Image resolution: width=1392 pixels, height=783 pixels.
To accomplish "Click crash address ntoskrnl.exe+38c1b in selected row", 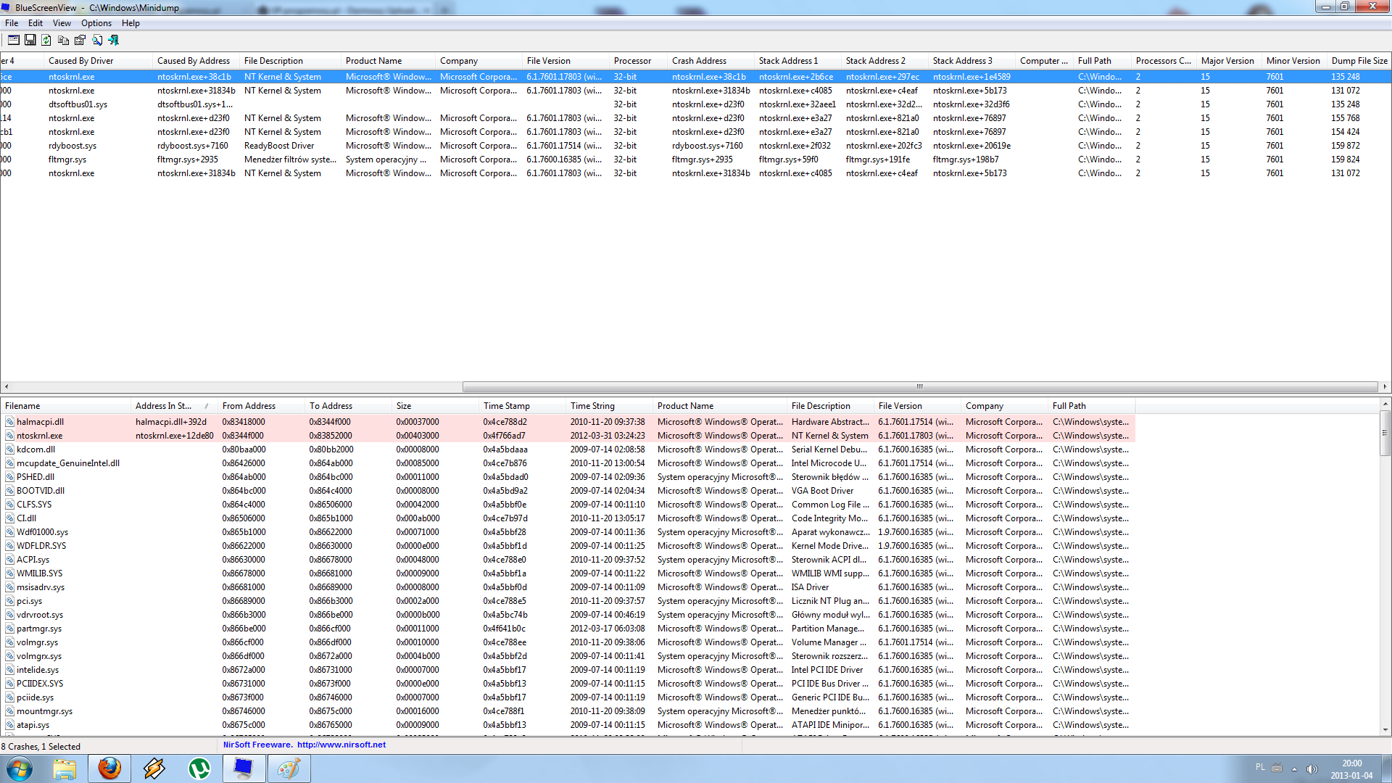I will 709,77.
